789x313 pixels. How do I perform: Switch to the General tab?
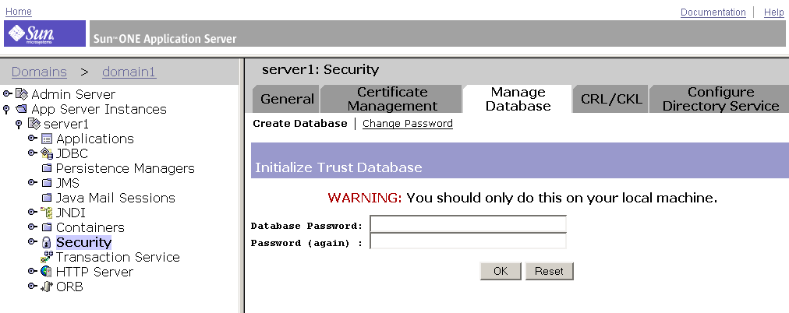click(286, 99)
